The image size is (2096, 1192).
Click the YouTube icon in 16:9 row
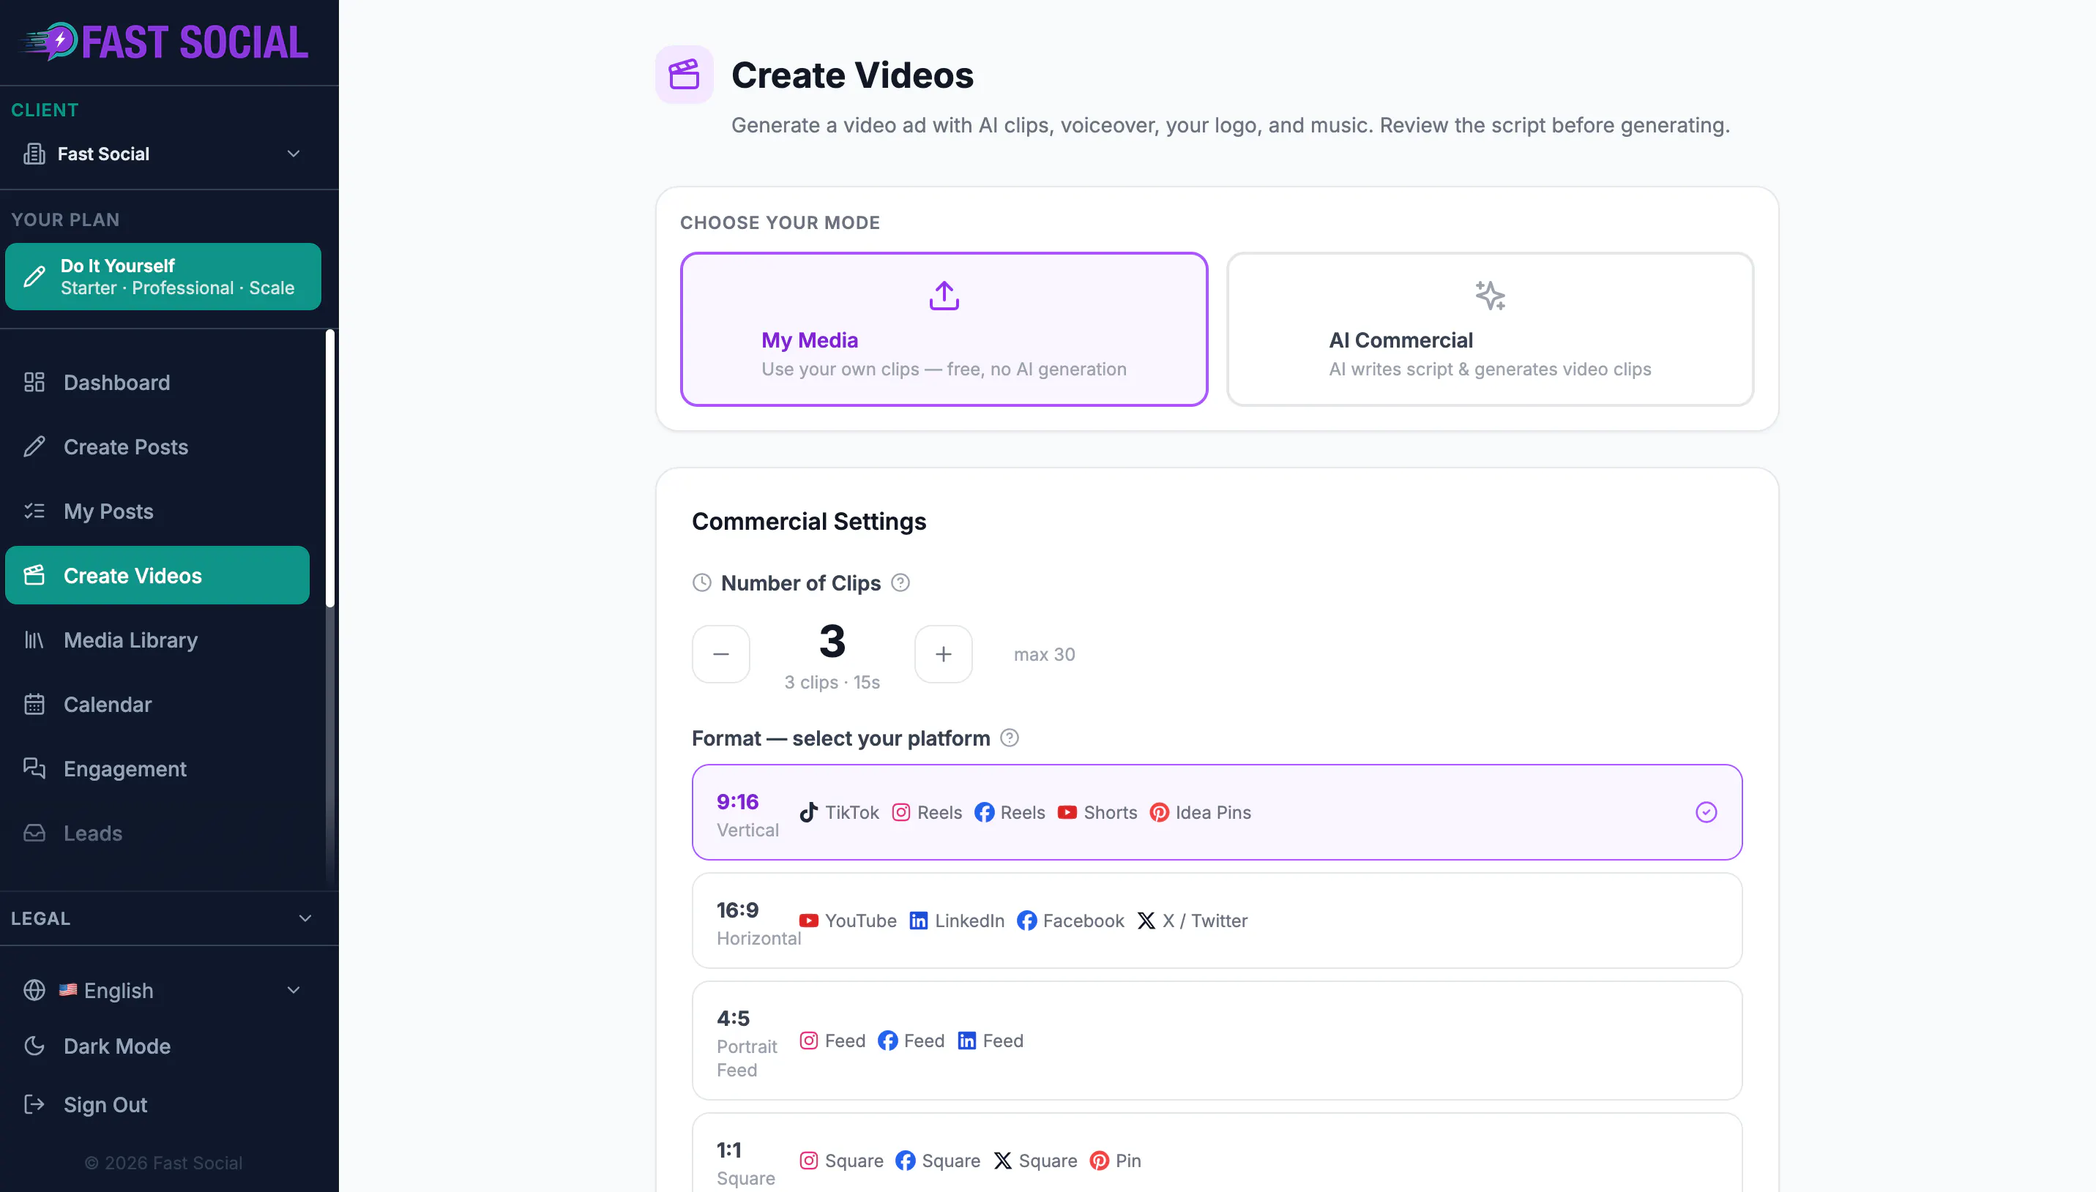click(x=808, y=921)
